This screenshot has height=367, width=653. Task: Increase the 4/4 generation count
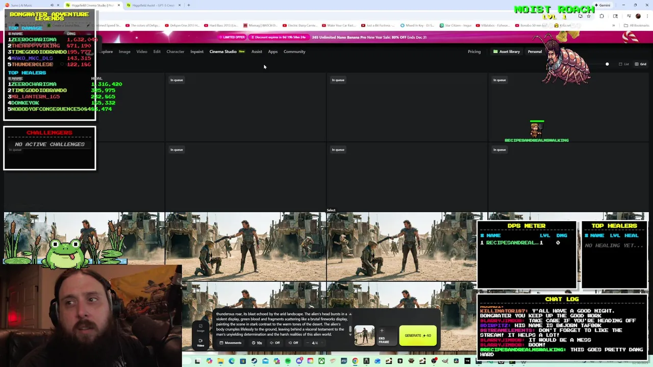click(322, 343)
